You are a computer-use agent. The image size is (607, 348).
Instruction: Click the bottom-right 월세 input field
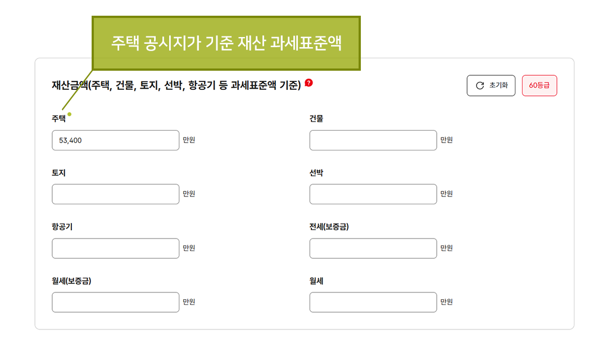click(x=373, y=302)
